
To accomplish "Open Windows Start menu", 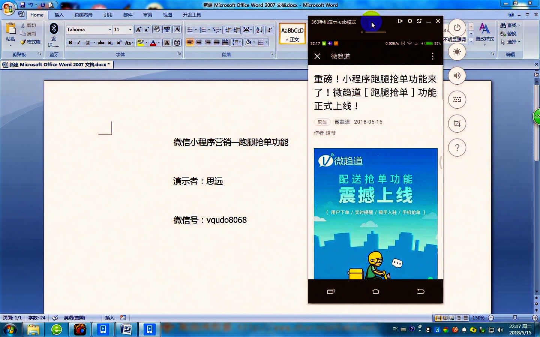I will coord(10,330).
